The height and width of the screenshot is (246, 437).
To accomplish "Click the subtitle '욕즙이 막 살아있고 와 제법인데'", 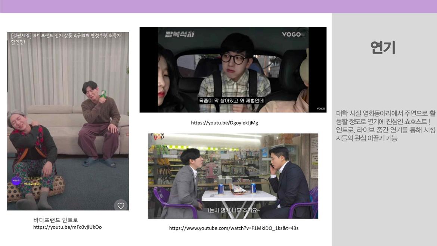I will pos(231,100).
